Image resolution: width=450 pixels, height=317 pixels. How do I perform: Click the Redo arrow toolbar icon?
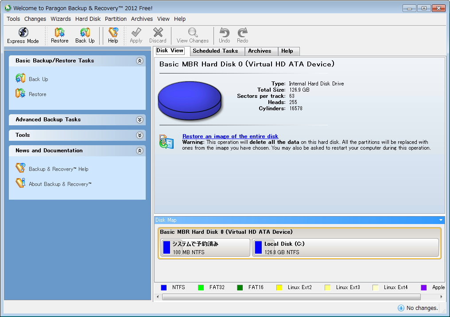[x=243, y=32]
